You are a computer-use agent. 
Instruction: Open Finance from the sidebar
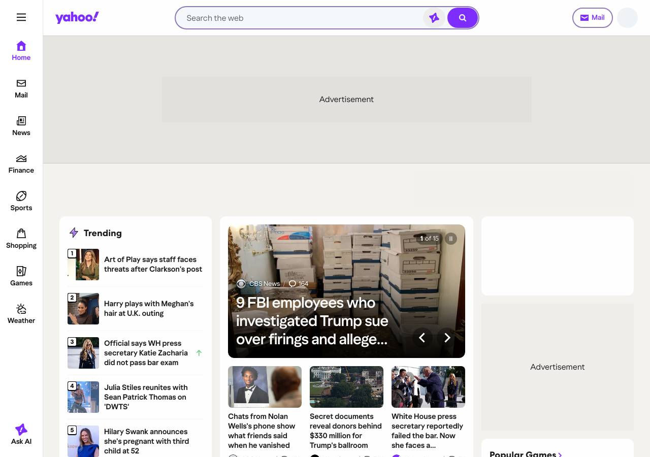tap(21, 164)
